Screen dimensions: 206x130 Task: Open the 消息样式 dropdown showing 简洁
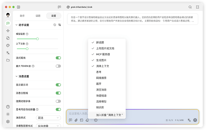[x=48, y=118]
